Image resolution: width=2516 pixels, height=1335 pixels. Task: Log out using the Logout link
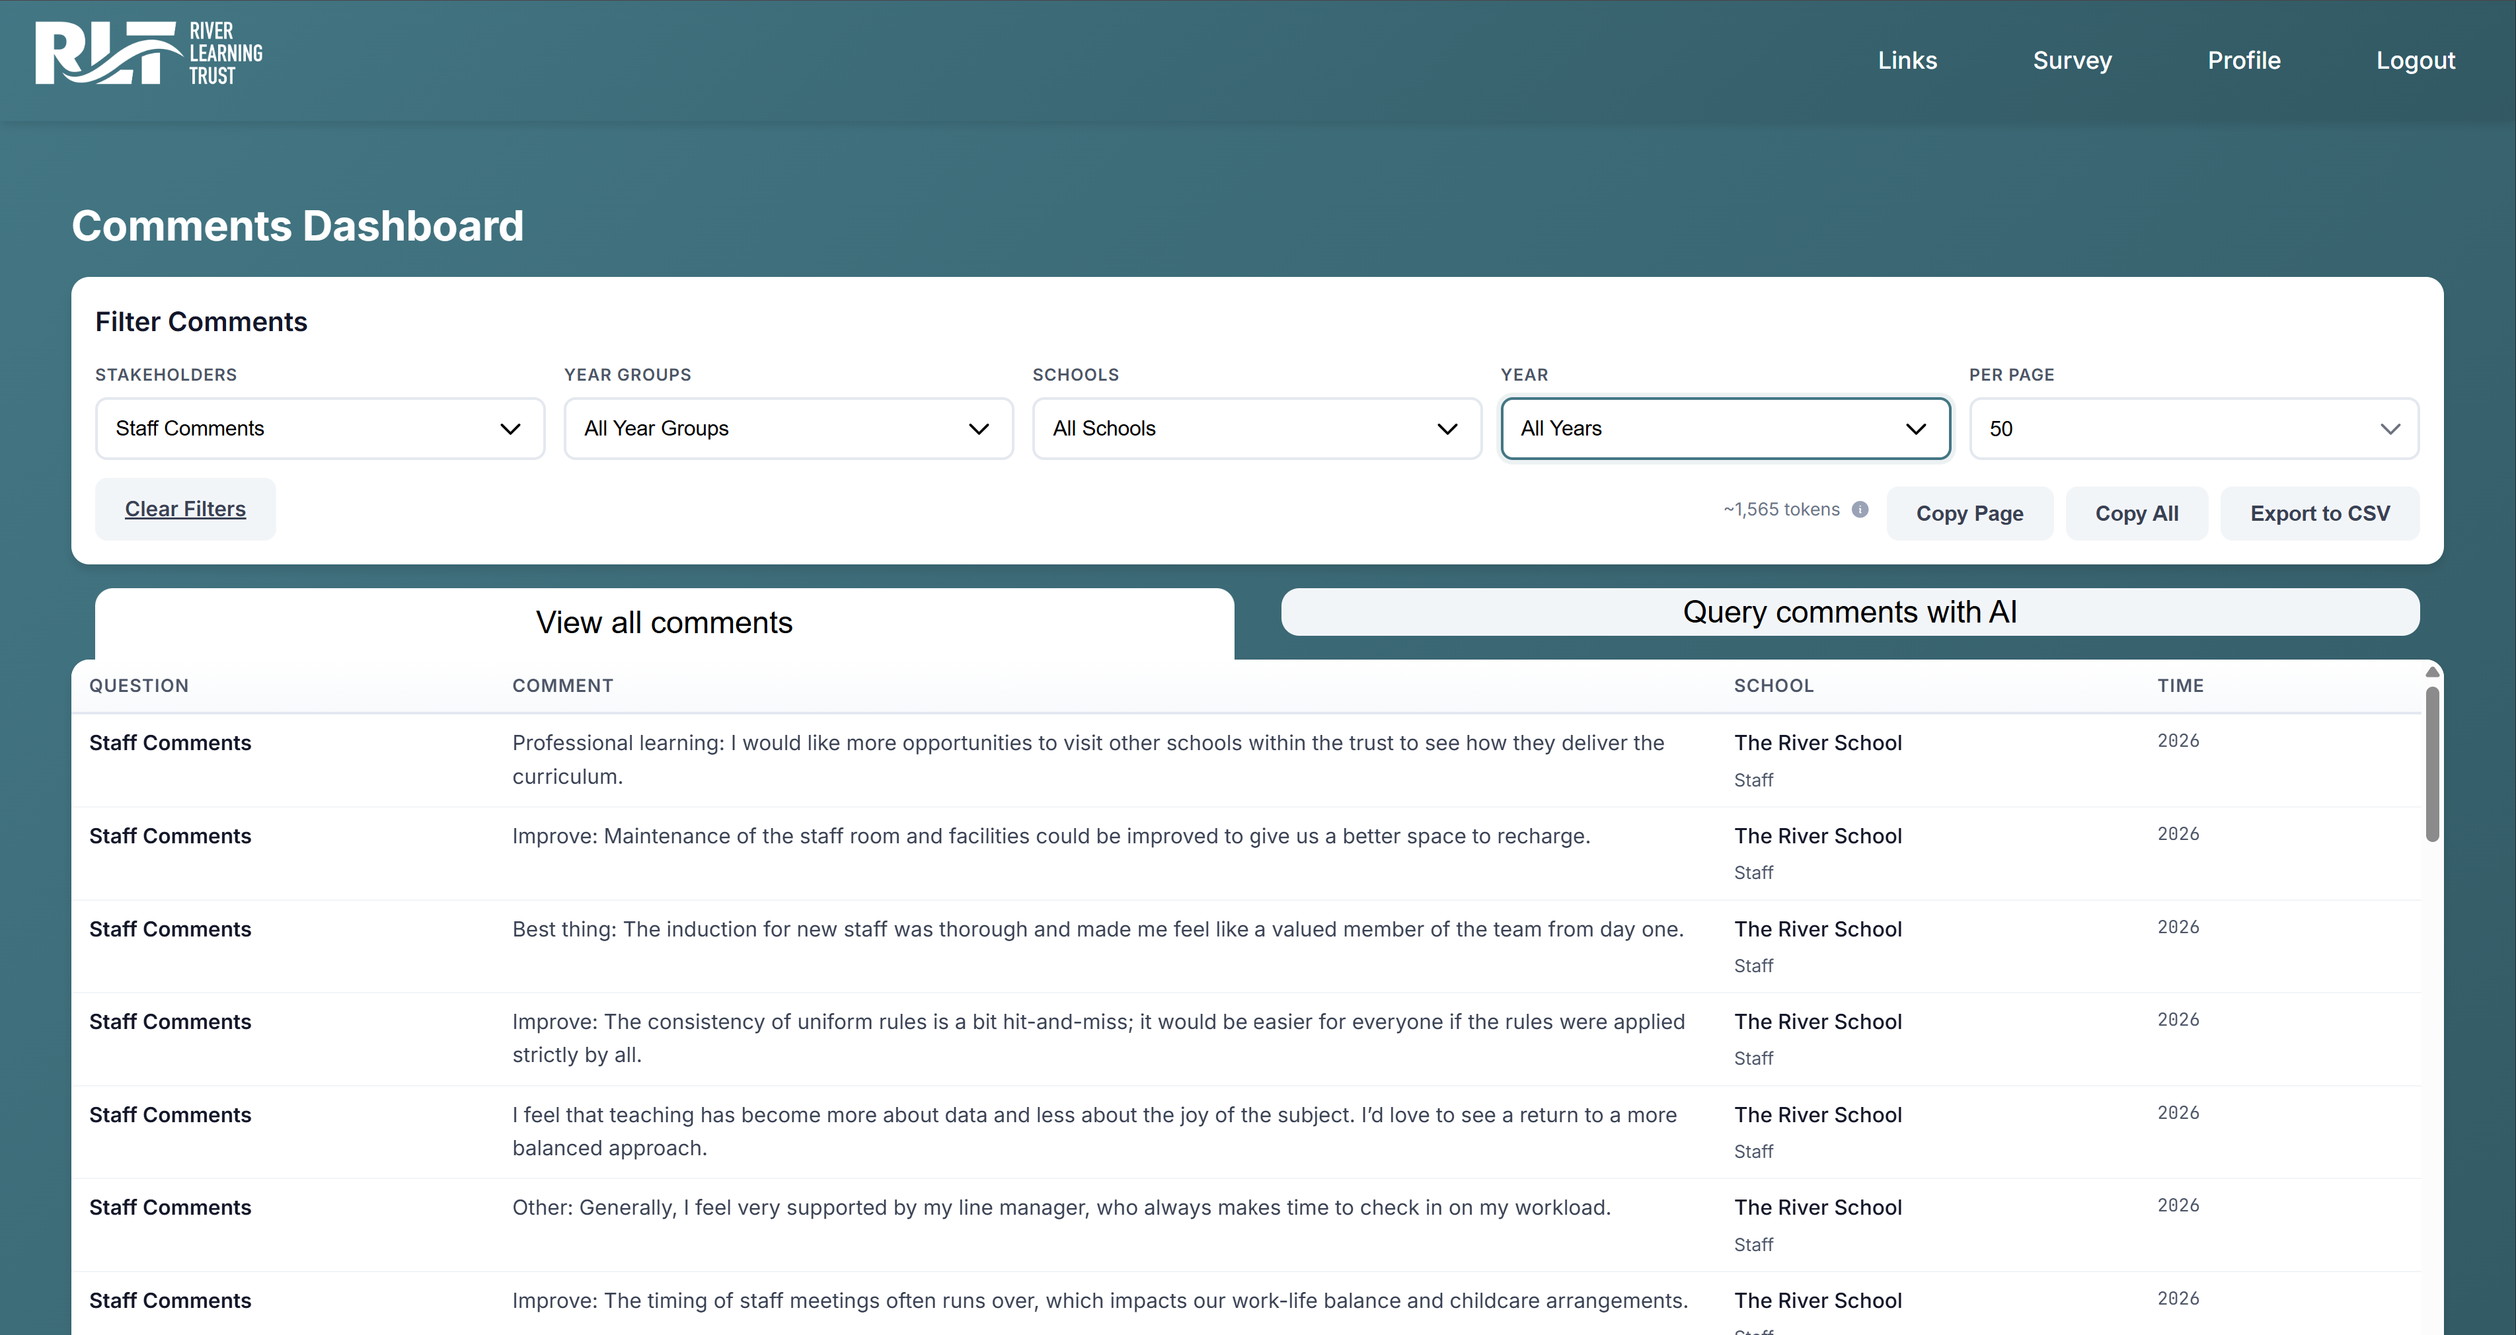click(2414, 61)
